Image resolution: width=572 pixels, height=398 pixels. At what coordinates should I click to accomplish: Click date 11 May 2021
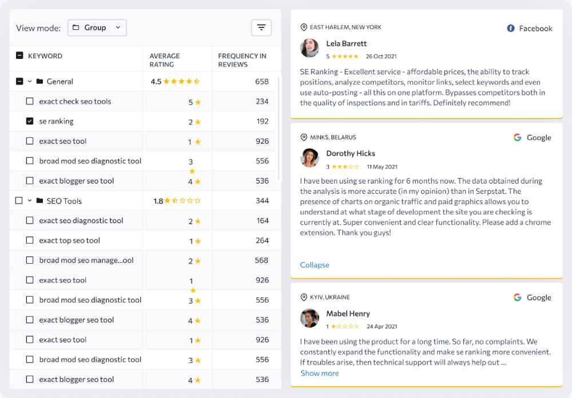point(382,167)
